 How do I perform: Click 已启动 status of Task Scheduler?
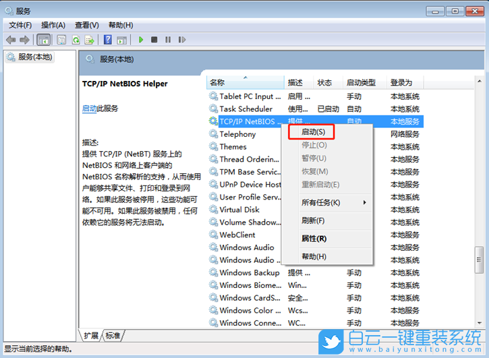328,109
